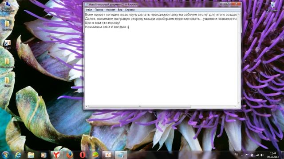284x159 pixels.
Task: Minimize the Notepad window
Action: pos(223,4)
